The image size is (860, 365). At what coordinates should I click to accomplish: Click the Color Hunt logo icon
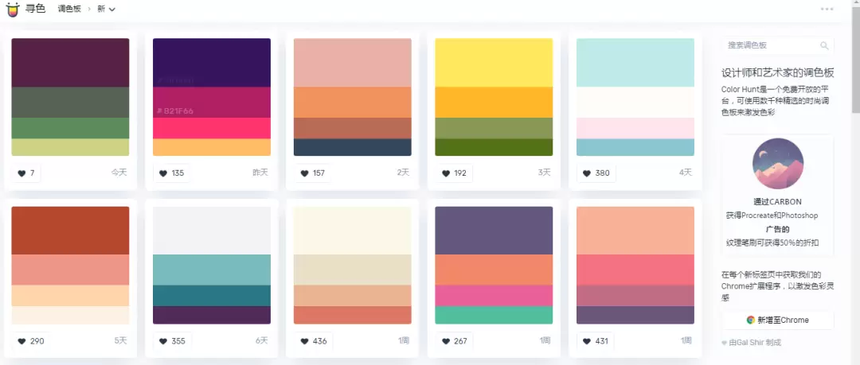[13, 9]
